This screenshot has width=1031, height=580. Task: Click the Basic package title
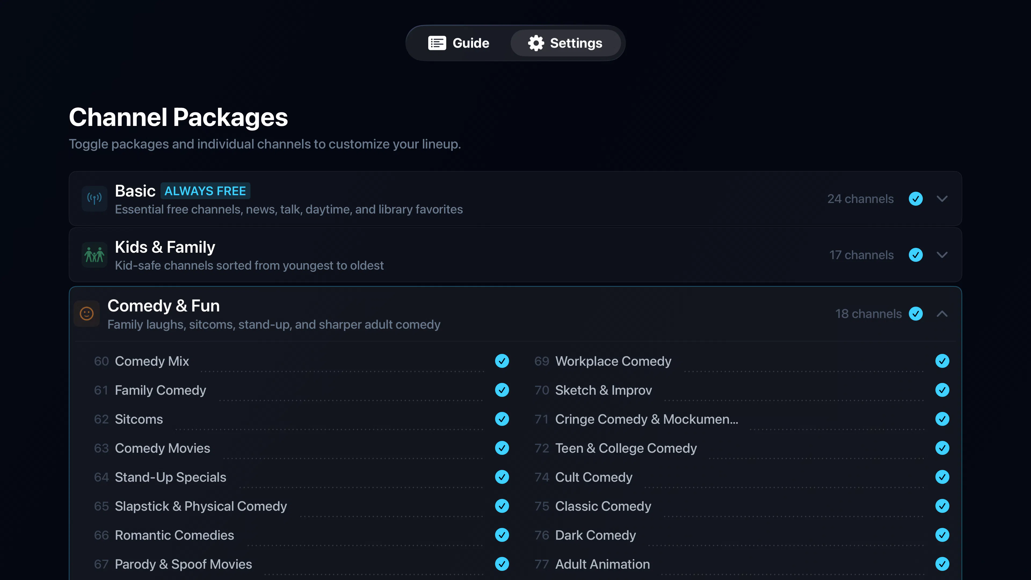click(135, 191)
